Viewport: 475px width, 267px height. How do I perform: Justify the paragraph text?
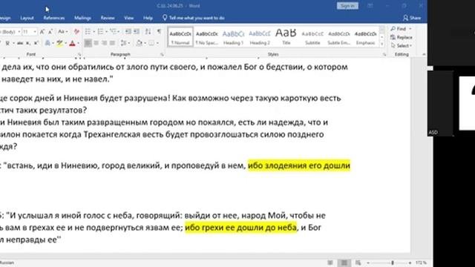112,43
